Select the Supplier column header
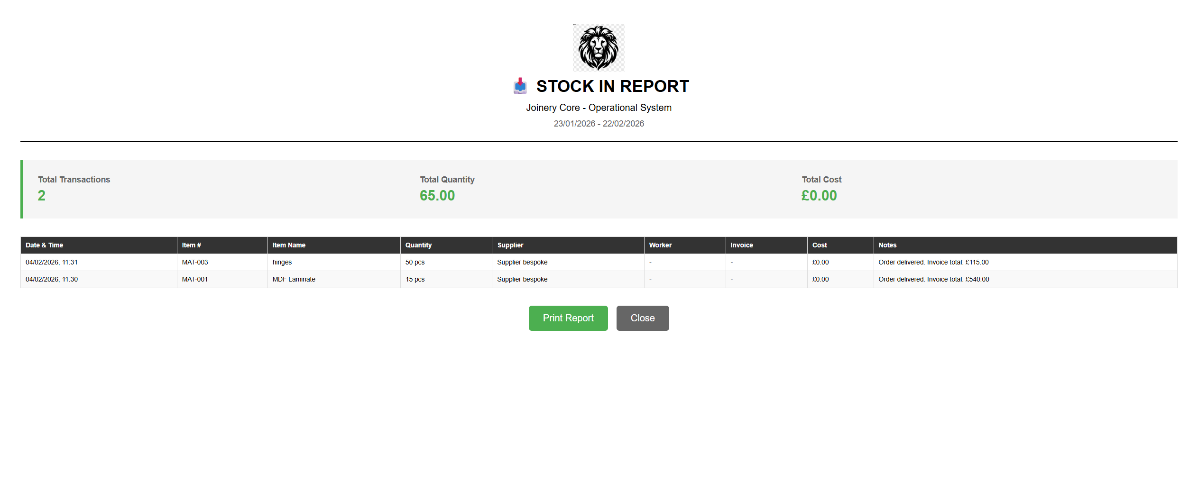1189x482 pixels. coord(510,245)
